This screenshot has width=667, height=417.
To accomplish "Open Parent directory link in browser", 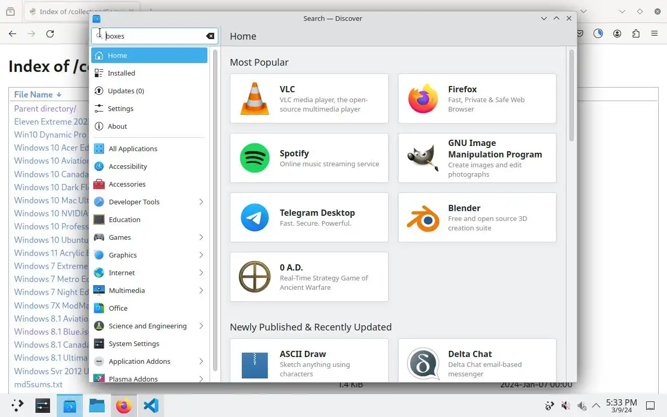I will (x=45, y=108).
